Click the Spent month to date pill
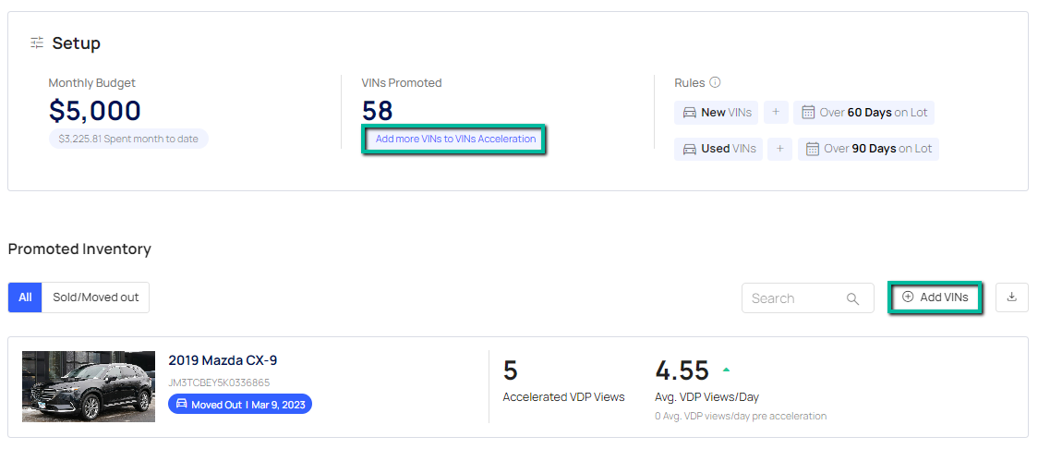This screenshot has height=449, width=1038. click(x=128, y=139)
